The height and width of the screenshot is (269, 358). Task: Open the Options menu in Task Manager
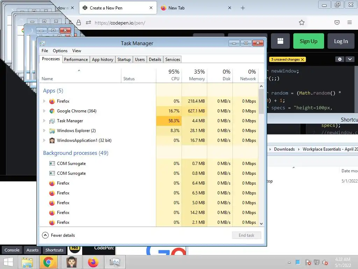coord(60,51)
